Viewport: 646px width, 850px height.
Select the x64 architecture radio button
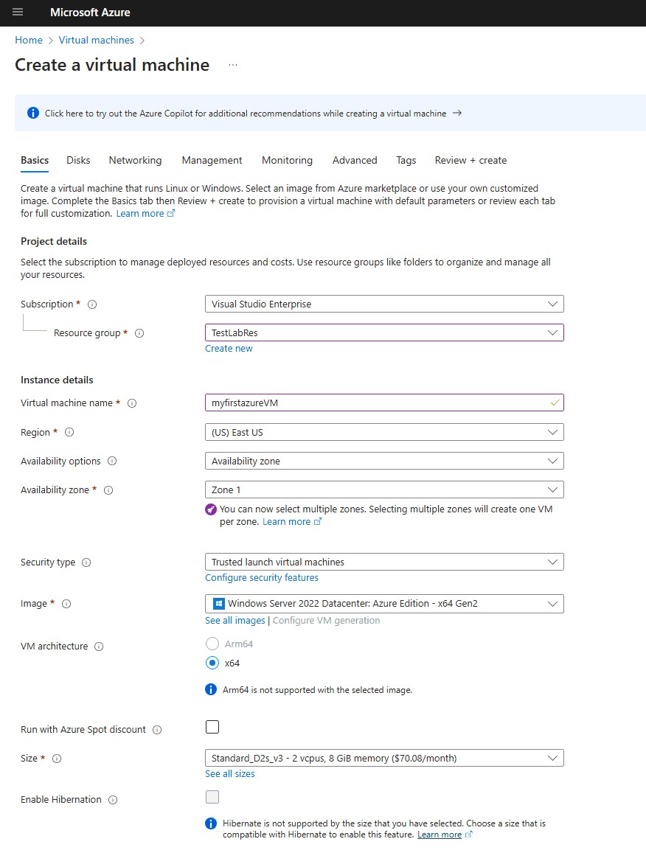tap(212, 663)
